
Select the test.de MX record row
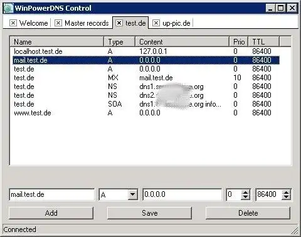point(146,78)
